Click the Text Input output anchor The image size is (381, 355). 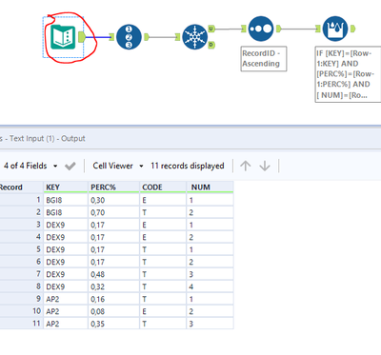[82, 37]
